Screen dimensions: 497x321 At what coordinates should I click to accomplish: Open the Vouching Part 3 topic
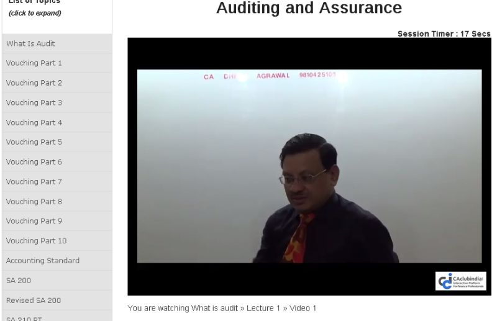[x=57, y=102]
